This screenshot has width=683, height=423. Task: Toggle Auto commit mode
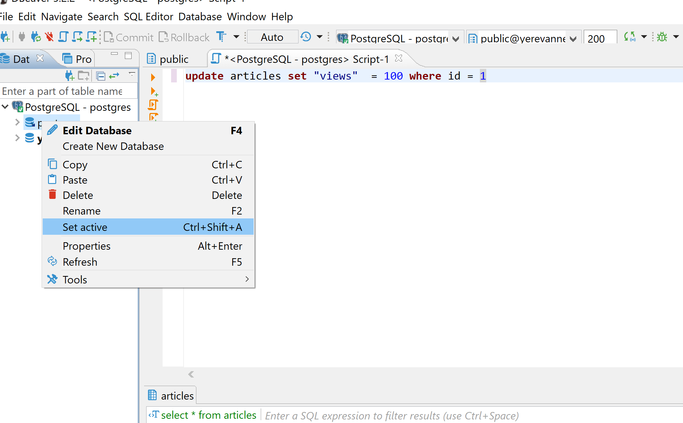pyautogui.click(x=272, y=37)
